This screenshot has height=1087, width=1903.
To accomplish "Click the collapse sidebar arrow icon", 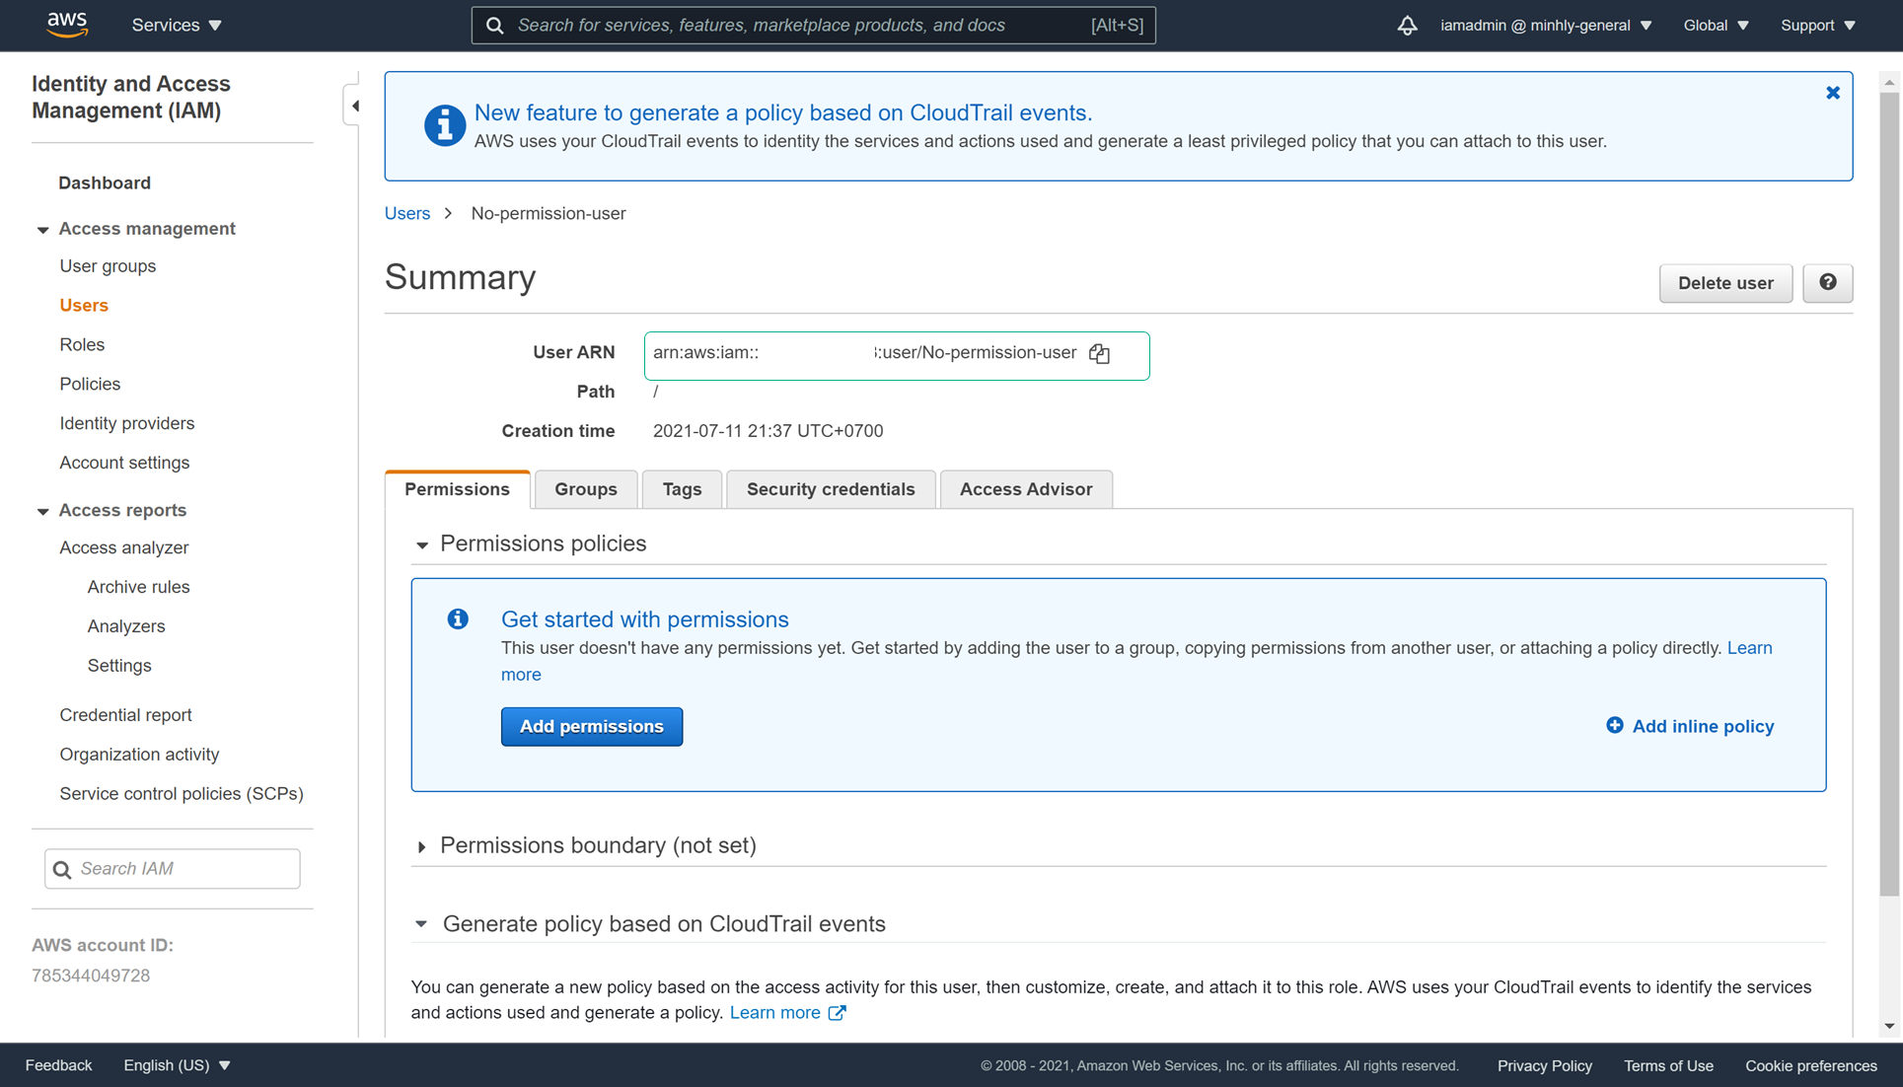I will 355,106.
